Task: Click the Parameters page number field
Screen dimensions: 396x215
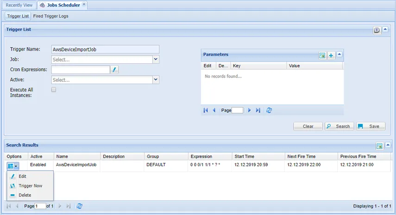Action: click(x=238, y=110)
